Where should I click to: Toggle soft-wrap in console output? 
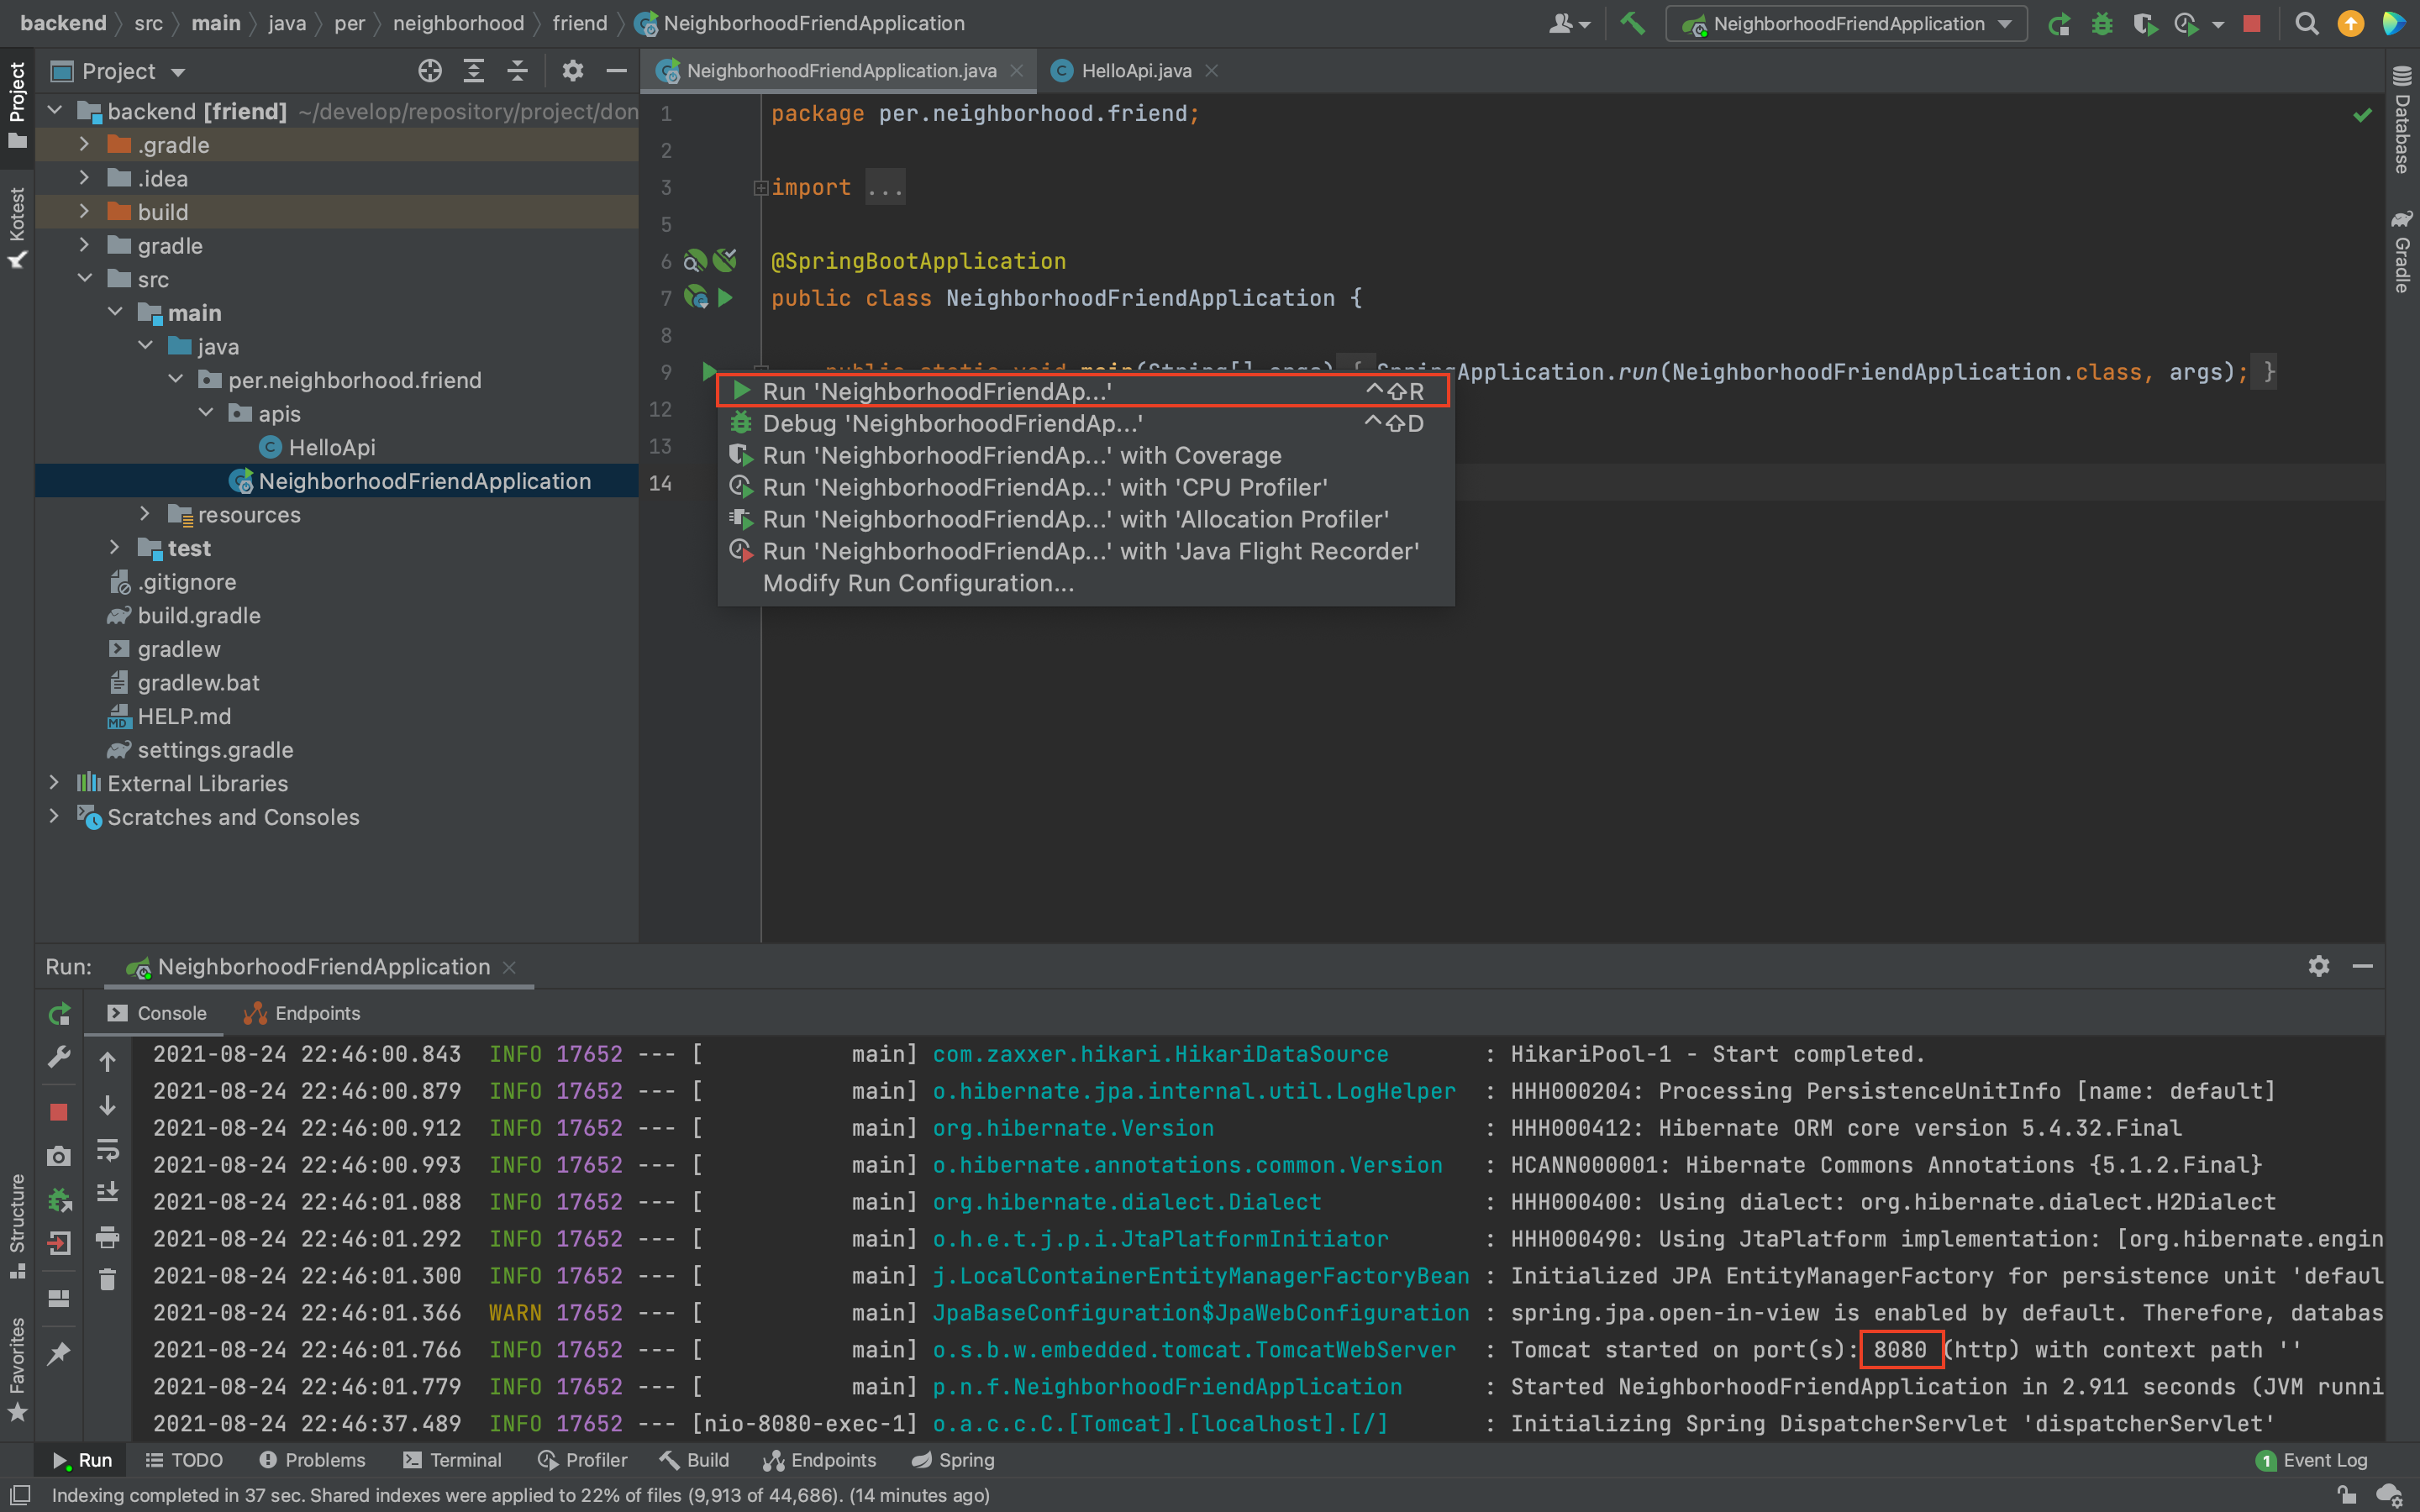[x=108, y=1149]
